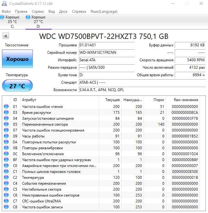Click the Интерфейс field Serial ATA

pos(107,60)
